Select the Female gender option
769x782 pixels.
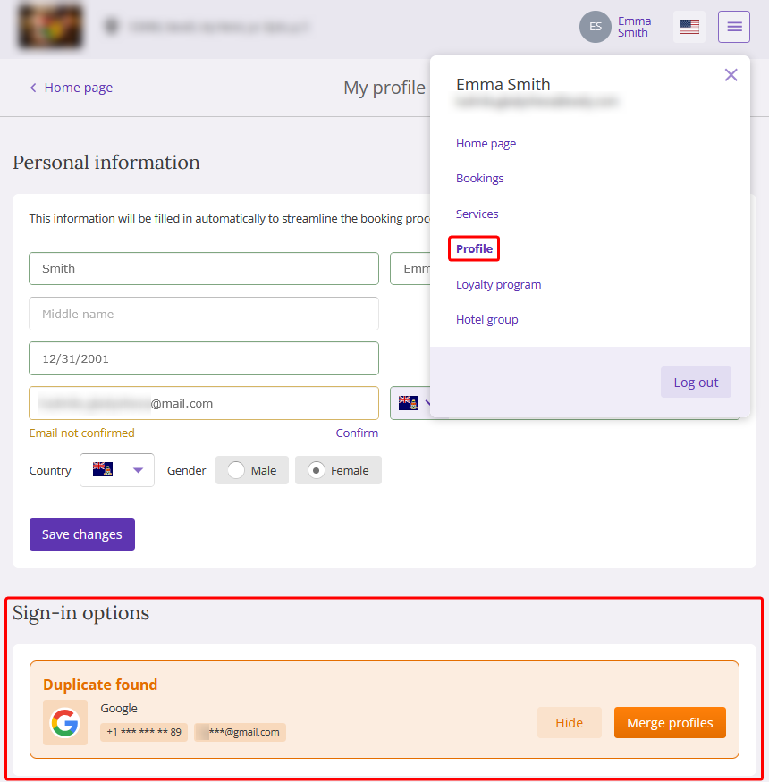[x=338, y=470]
